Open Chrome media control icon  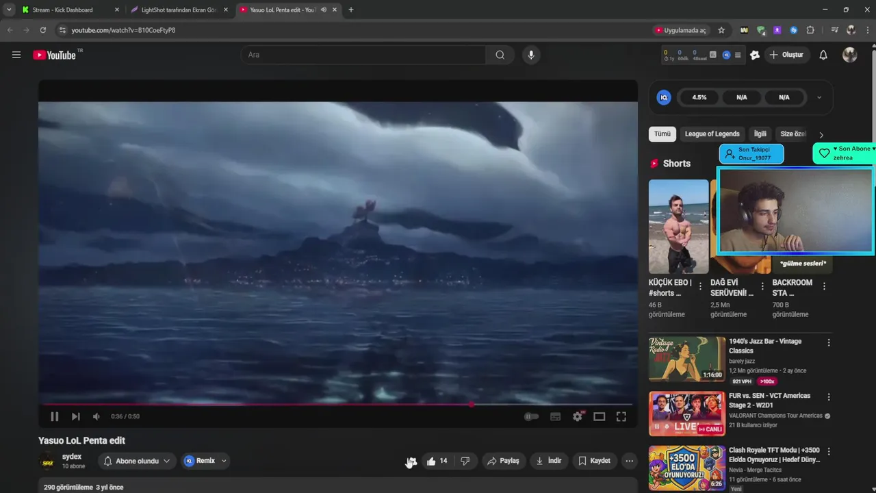tap(834, 30)
